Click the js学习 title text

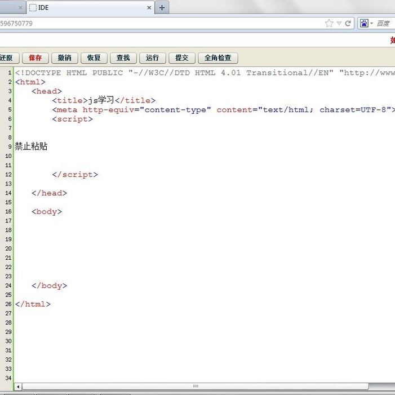[x=101, y=100]
